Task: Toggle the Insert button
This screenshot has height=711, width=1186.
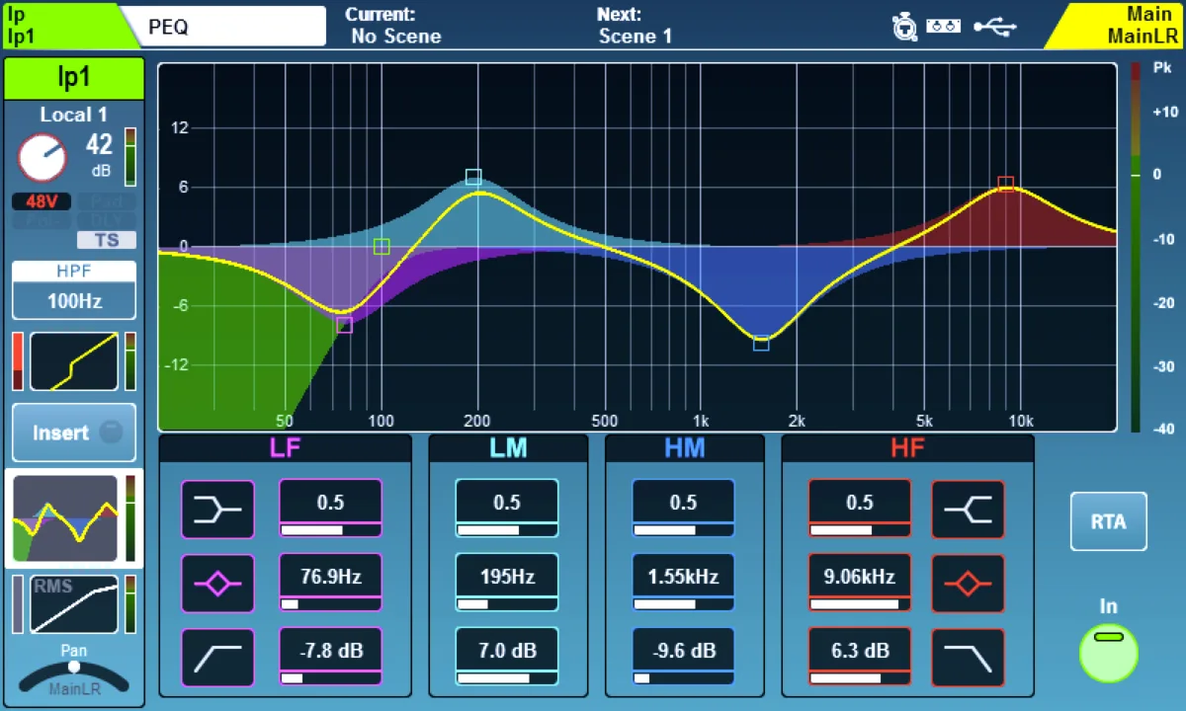Action: [x=74, y=433]
